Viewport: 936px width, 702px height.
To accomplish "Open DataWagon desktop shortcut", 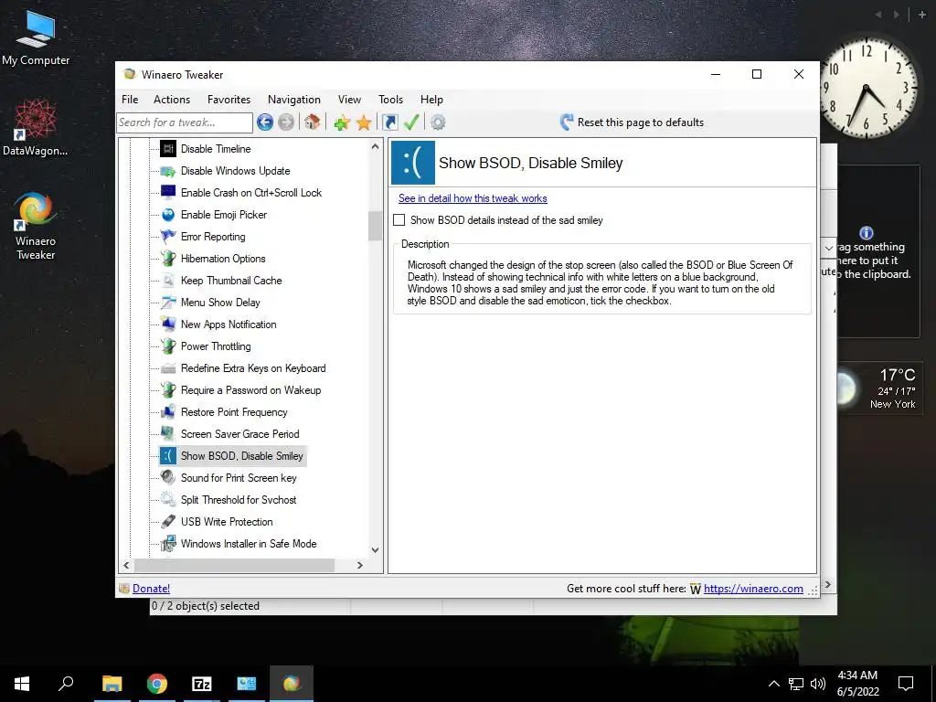I will (36, 128).
